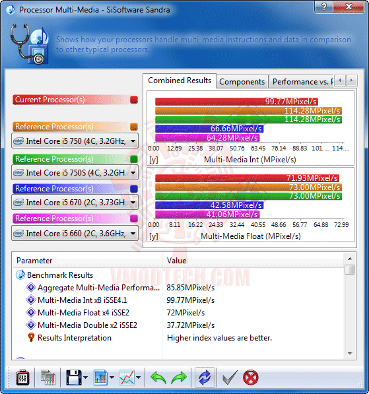The height and width of the screenshot is (394, 369).
Task: Click the line graph icon
Action: [x=127, y=378]
